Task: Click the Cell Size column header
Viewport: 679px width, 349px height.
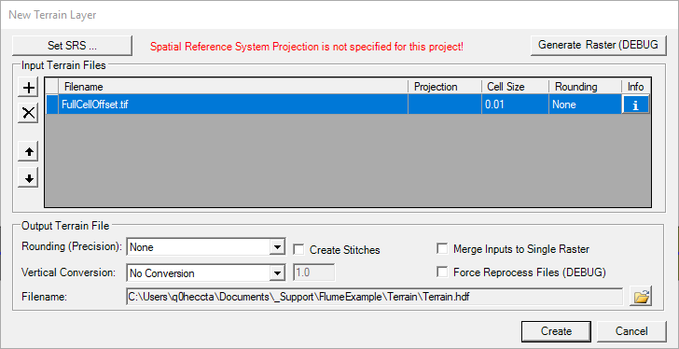Action: 515,87
